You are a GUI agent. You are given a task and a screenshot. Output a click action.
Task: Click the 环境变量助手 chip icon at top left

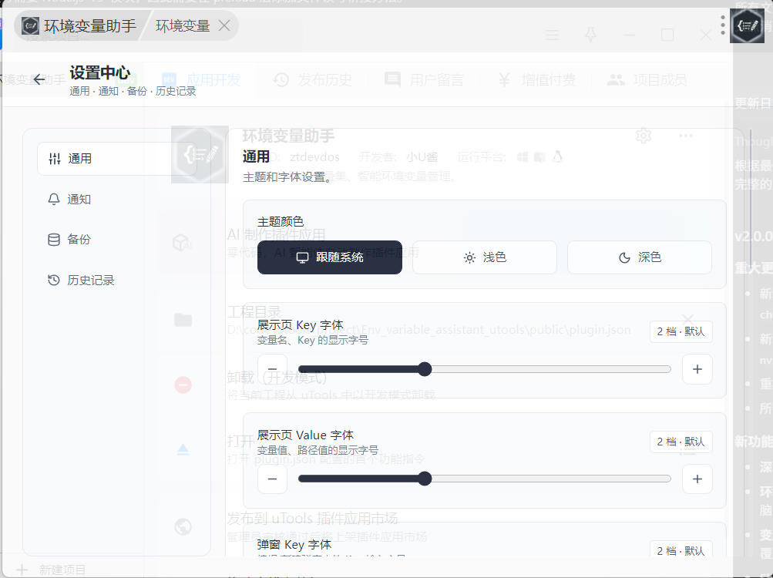(30, 25)
